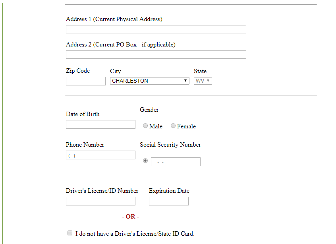
Task: Expand the State dropdown showing WV
Action: point(203,81)
